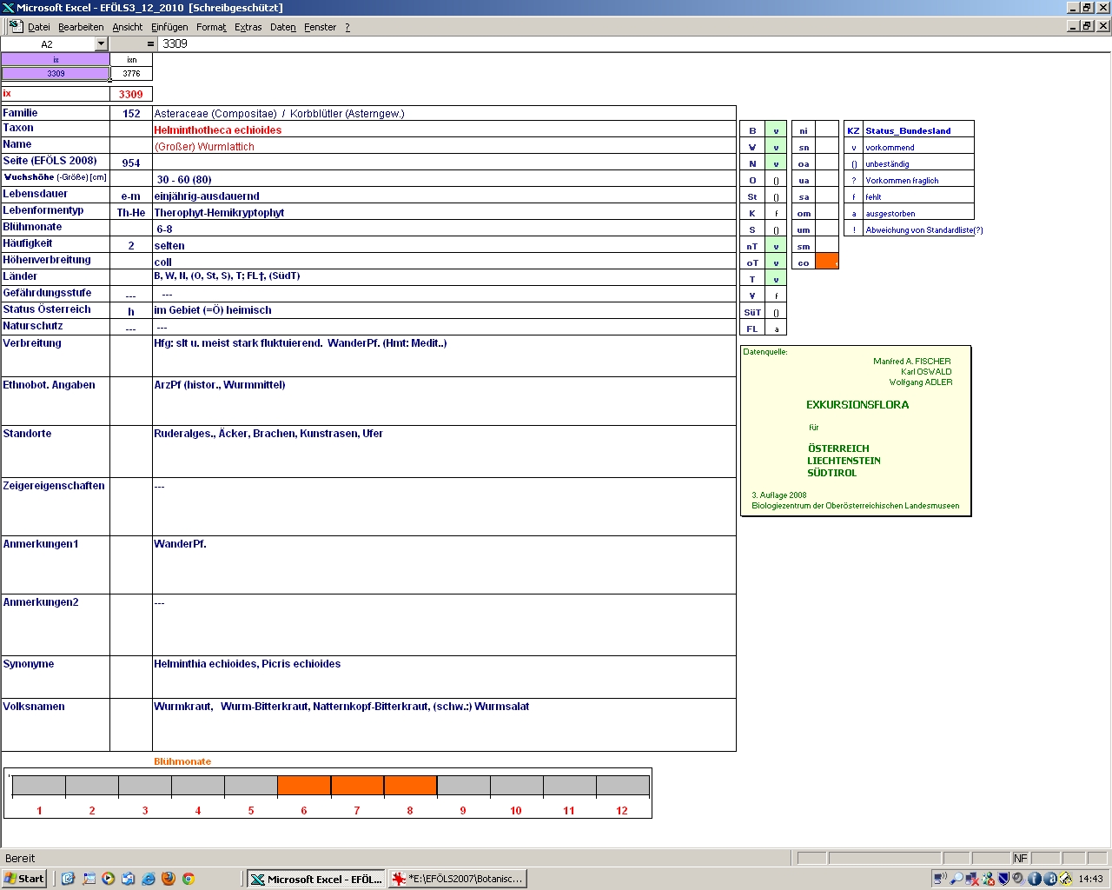Click the orange month 6 bar

304,786
